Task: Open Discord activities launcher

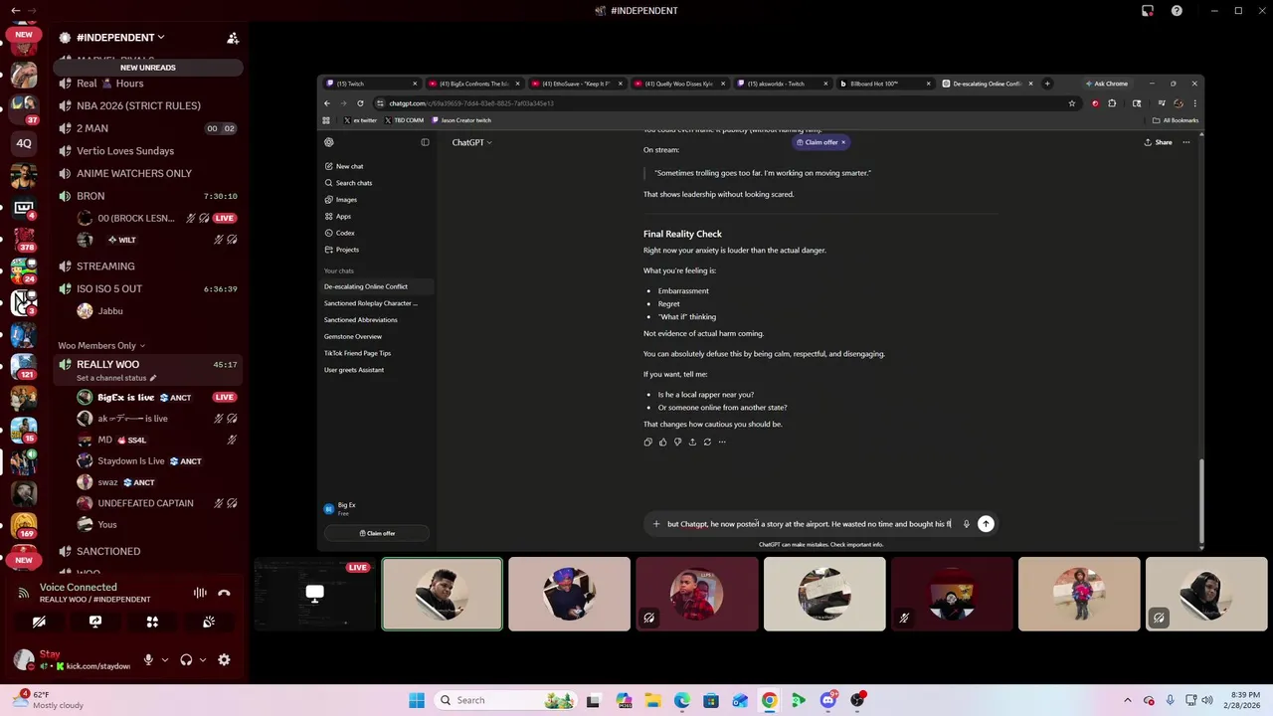Action: coord(152,622)
